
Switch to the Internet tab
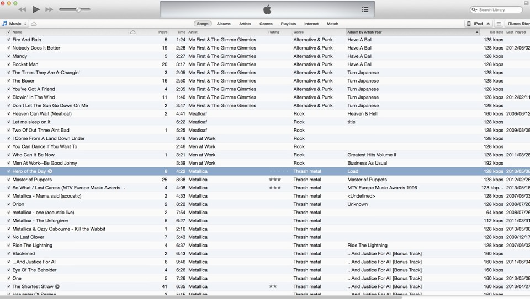(x=311, y=24)
